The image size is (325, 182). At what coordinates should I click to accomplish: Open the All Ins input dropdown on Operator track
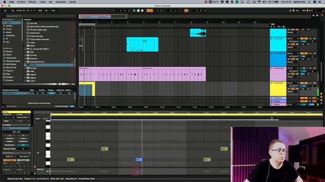293,68
